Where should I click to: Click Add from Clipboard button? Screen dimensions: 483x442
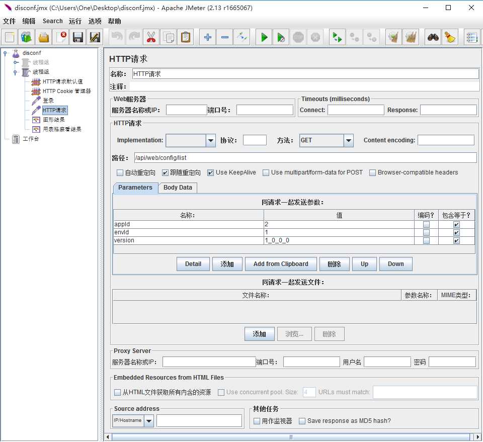click(x=281, y=264)
